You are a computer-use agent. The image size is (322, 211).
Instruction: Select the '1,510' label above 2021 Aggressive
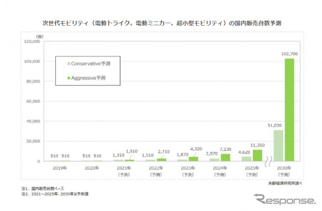coord(131,151)
